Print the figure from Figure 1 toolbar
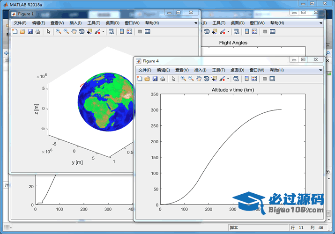Screen dimensions: 335x234 tap(38, 32)
